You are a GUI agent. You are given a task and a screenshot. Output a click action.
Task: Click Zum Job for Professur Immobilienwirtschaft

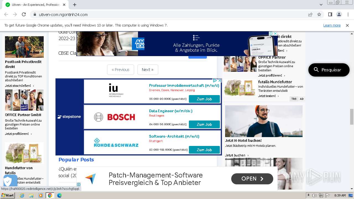point(204,99)
